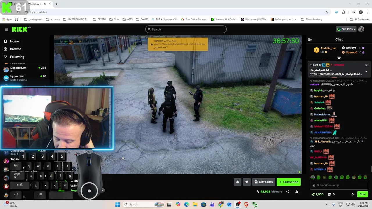Click username Hadeelalarm in chat
Image resolution: width=372 pixels, height=209 pixels.
point(322,115)
